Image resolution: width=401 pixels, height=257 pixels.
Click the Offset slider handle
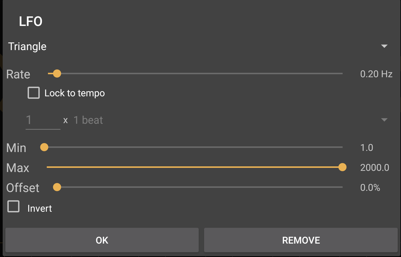pyautogui.click(x=57, y=187)
